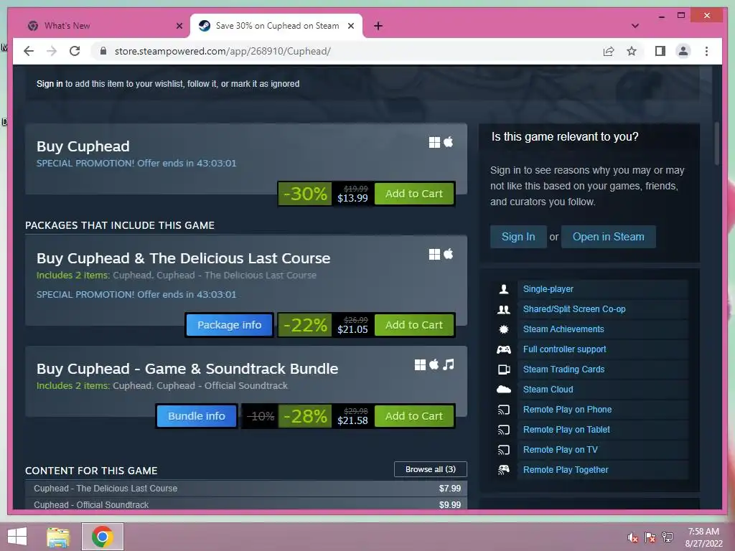735x551 pixels.
Task: Click the padlock site info icon
Action: click(103, 51)
